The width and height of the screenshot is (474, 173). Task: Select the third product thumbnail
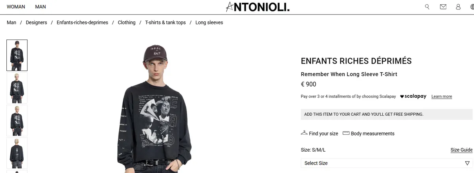(17, 120)
